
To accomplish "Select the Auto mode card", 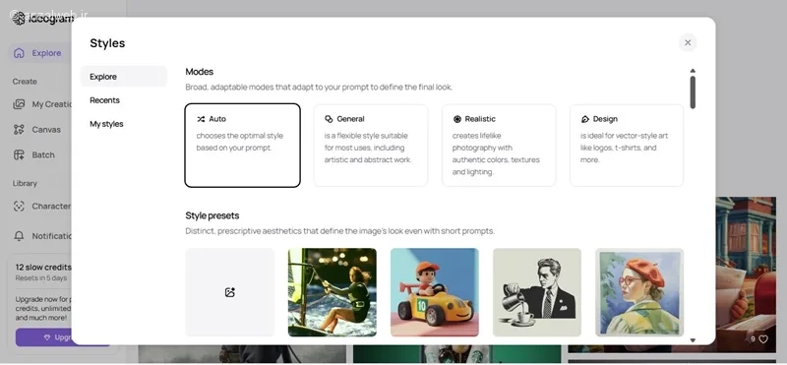I will pos(242,145).
